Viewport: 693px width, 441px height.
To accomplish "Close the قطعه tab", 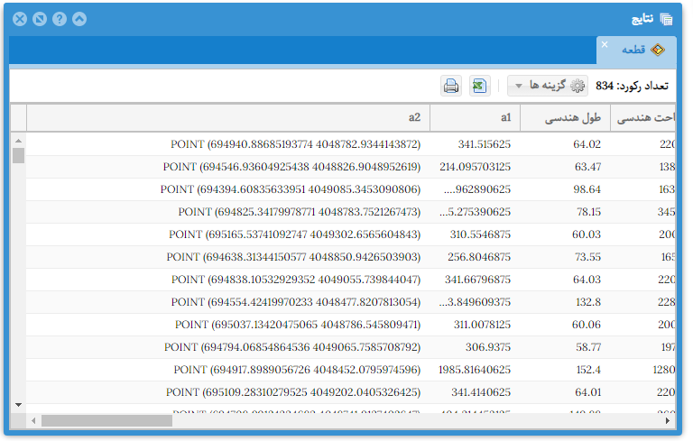I will tap(605, 44).
